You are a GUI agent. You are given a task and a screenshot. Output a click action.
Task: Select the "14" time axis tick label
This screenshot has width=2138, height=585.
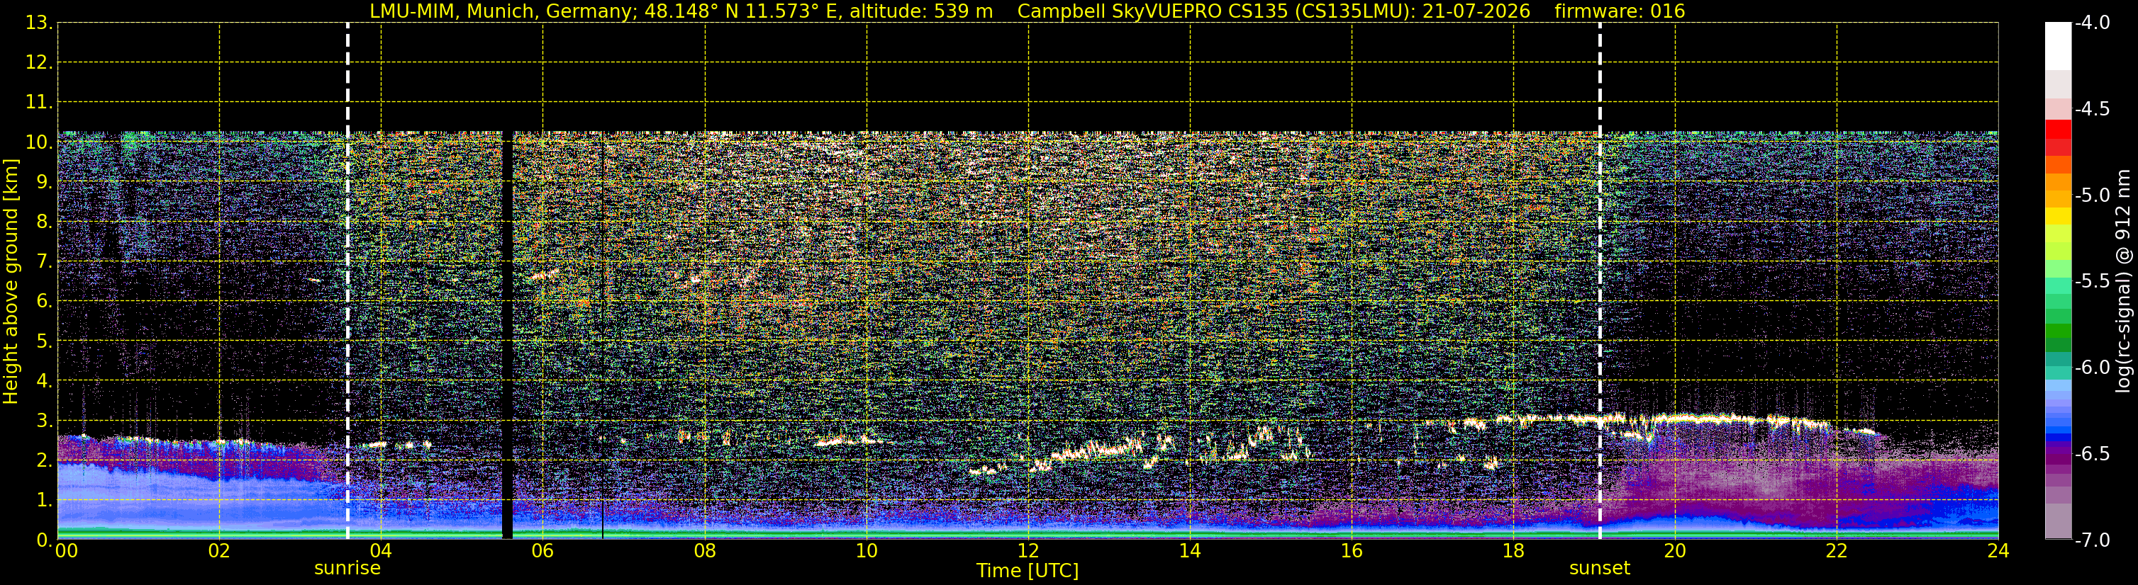[x=1190, y=551]
